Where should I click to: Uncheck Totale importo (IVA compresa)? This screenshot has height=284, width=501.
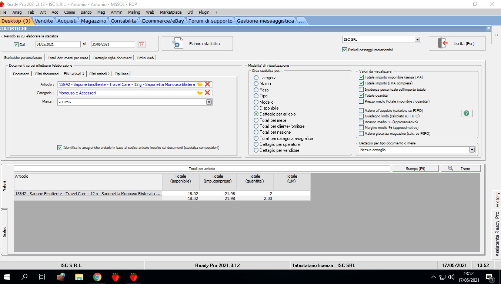click(x=361, y=83)
